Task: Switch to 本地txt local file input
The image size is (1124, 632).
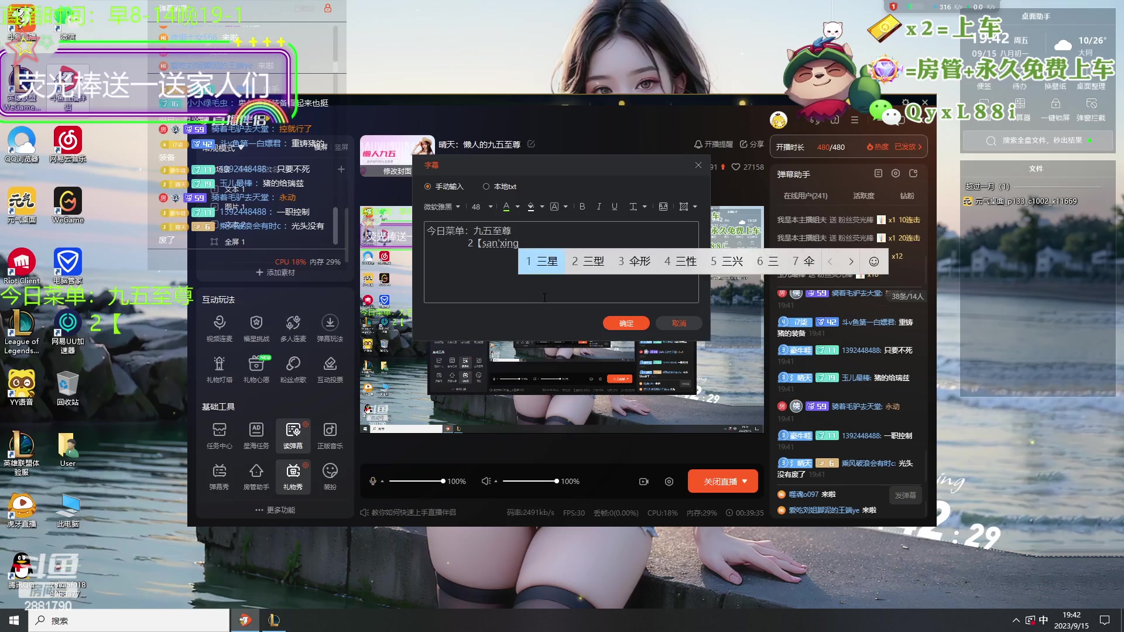Action: click(x=486, y=186)
